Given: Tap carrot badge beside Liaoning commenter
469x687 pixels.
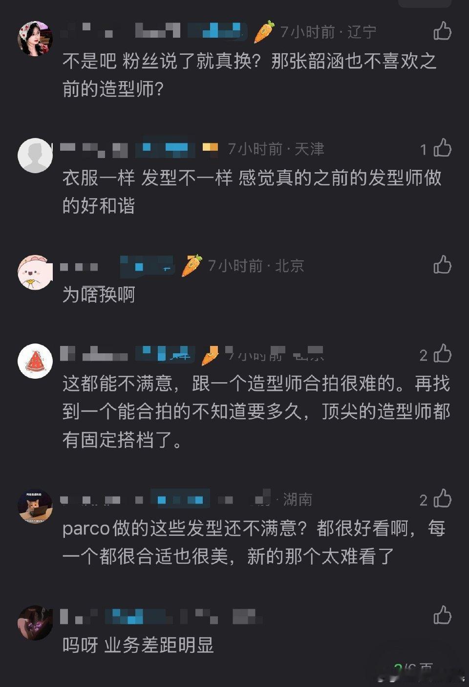Looking at the screenshot, I should point(264,32).
